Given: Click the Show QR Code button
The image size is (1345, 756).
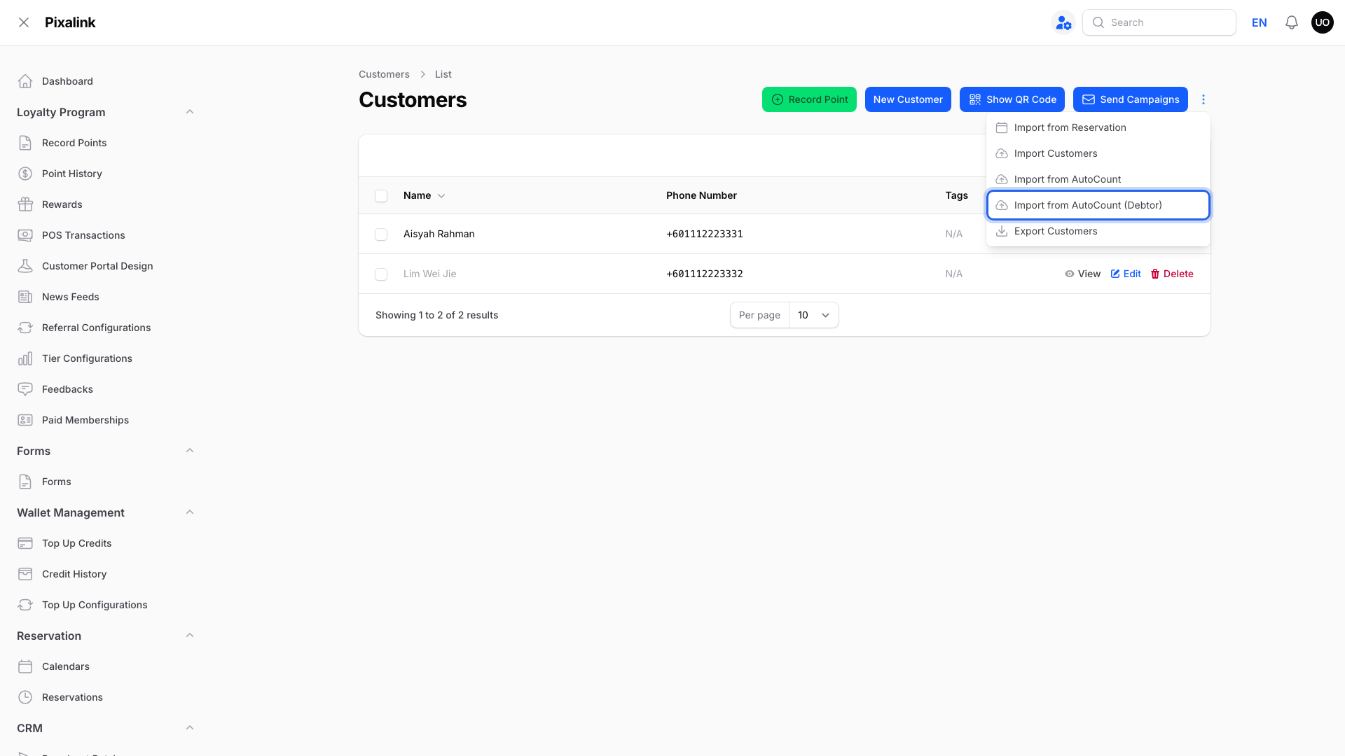Looking at the screenshot, I should [1012, 99].
